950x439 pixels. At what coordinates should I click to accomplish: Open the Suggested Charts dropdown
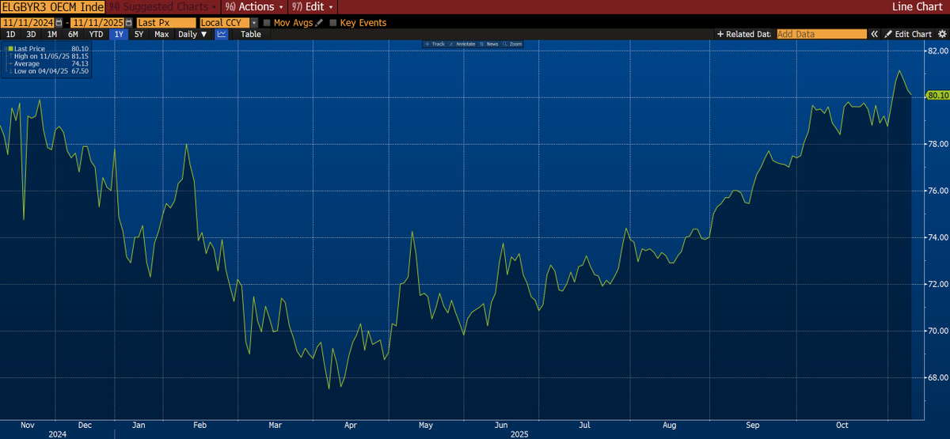click(164, 6)
